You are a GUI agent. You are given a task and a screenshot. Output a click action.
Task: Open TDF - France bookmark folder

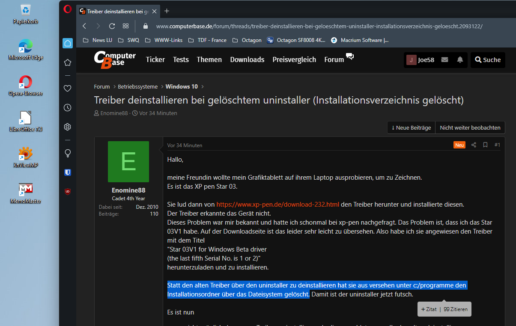tap(207, 40)
